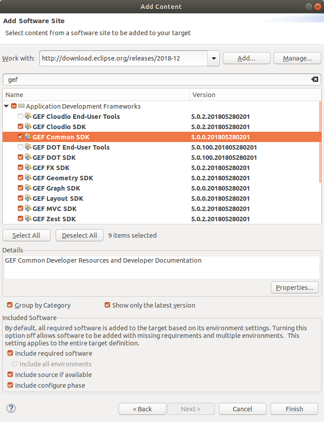Select the GEF MVC SDK row name
Screen dimensions: 324x422
click(x=54, y=209)
